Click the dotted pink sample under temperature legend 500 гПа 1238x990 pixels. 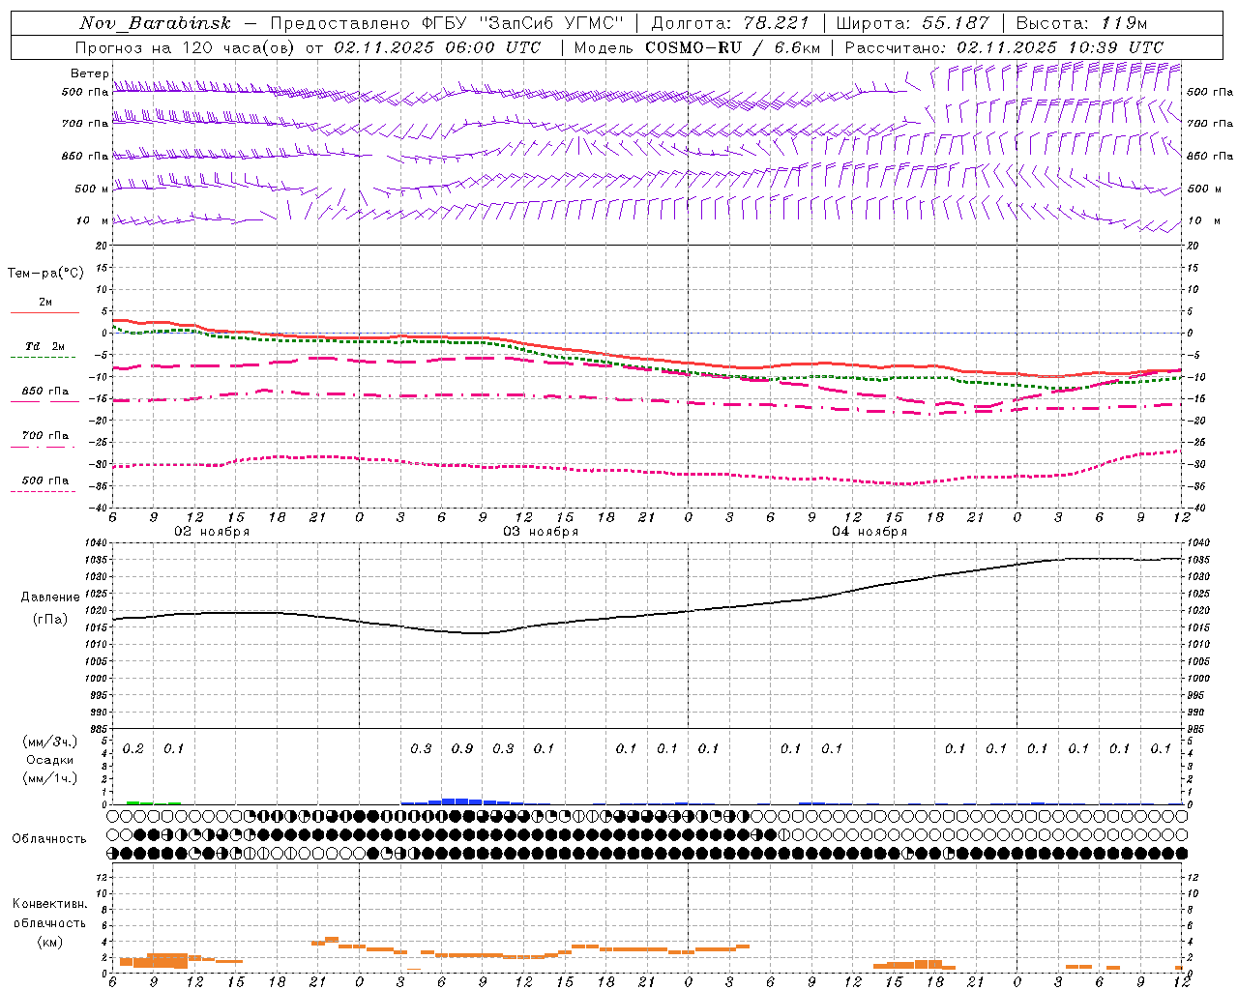tap(44, 491)
